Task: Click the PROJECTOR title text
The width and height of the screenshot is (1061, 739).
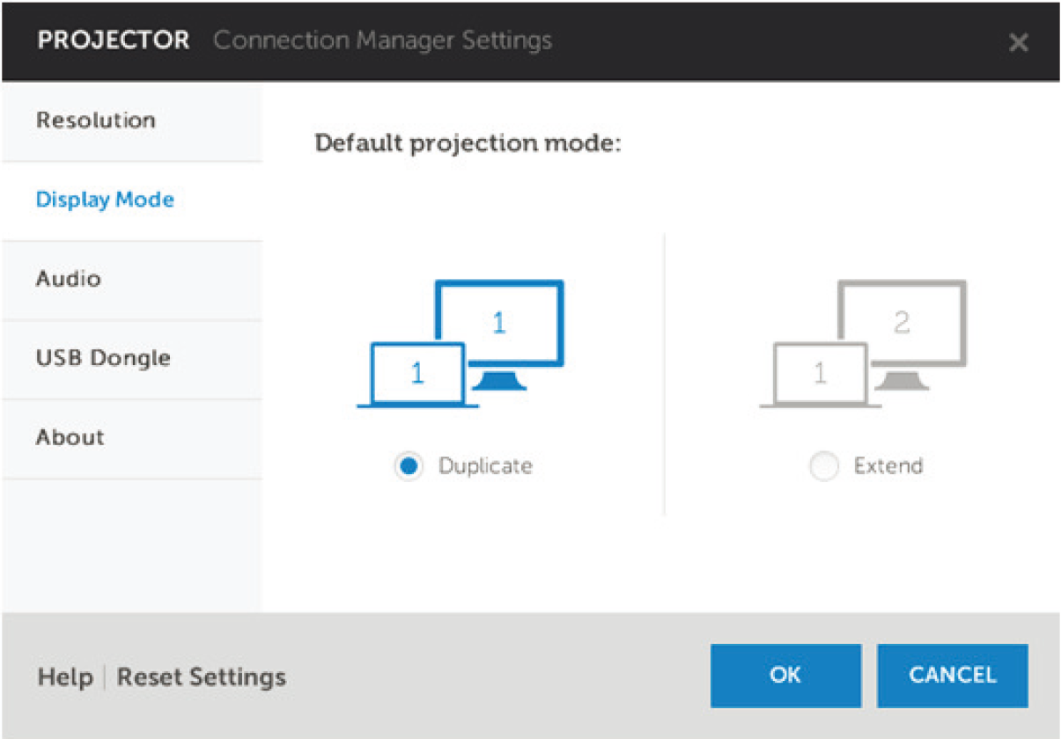Action: (113, 40)
